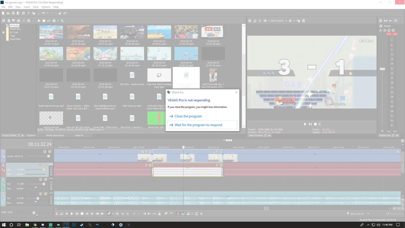The height and width of the screenshot is (228, 405).
Task: Open the File menu
Action: (x=3, y=7)
